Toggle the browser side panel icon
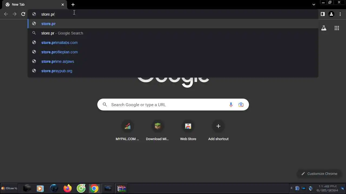Screen dimensions: 346x194 click(322, 14)
